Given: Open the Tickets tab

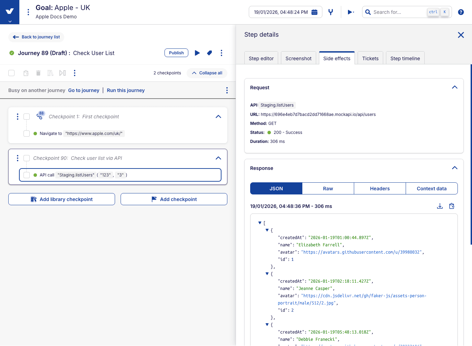Looking at the screenshot, I should point(370,58).
